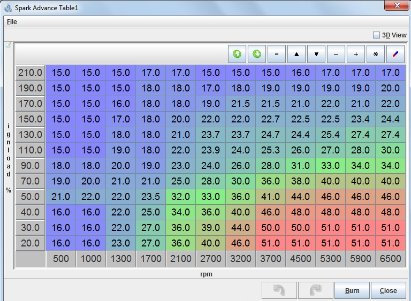
Task: Click the green up-arrow table icon
Action: pos(237,54)
